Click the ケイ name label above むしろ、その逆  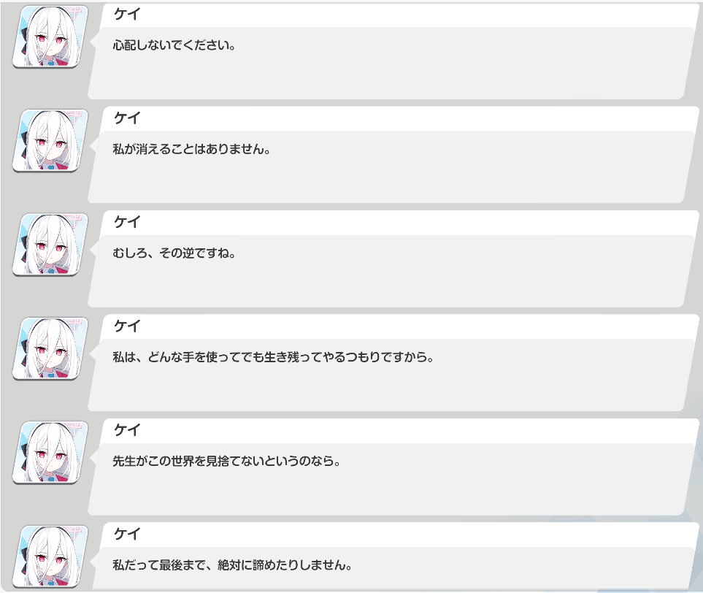click(127, 223)
